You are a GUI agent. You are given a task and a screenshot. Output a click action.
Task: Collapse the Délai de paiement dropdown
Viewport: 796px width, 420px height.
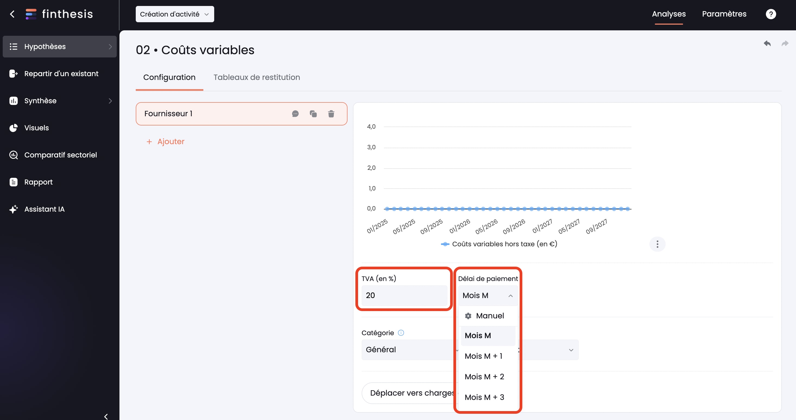pyautogui.click(x=488, y=295)
